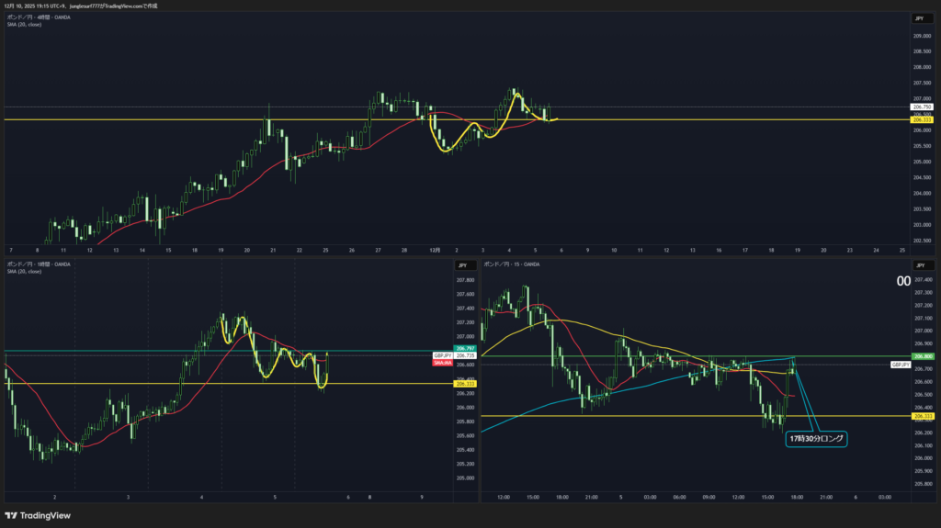Click the red SMA label tag on the 1-hour chart

(441, 363)
